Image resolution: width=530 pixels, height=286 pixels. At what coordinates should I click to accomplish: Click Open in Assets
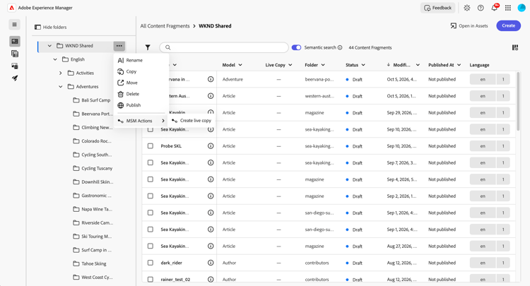[x=469, y=25]
